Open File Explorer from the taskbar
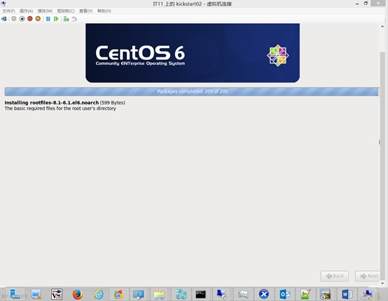 click(x=159, y=294)
